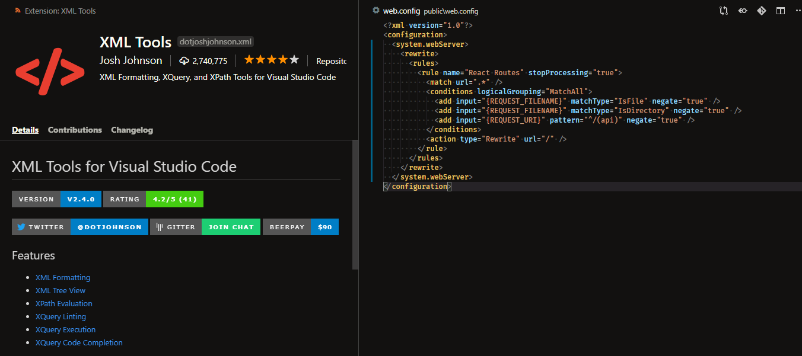Click the Gitter badge logo icon
Image resolution: width=802 pixels, height=356 pixels.
click(x=159, y=227)
